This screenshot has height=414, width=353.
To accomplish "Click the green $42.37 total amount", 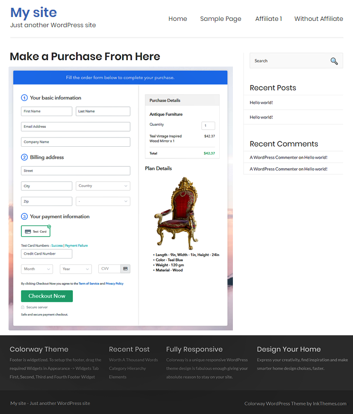I will click(x=209, y=153).
